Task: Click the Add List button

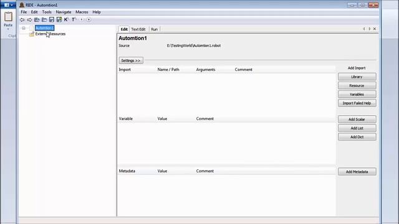Action: [x=357, y=128]
